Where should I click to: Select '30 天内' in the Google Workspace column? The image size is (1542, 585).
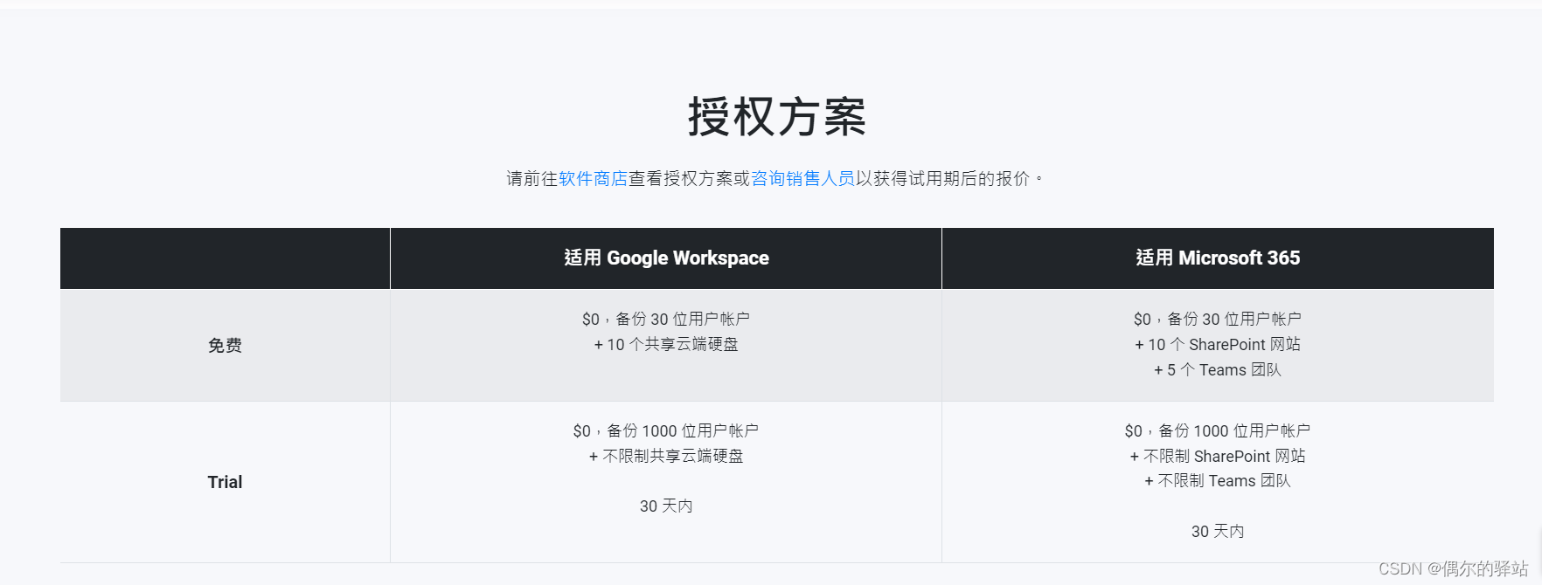coord(666,506)
